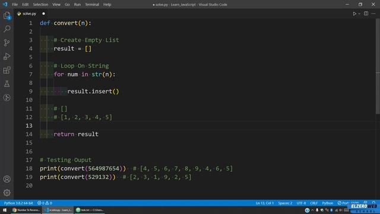Switch to Chrome taskbar window
This screenshot has width=380, height=214.
click(26, 210)
